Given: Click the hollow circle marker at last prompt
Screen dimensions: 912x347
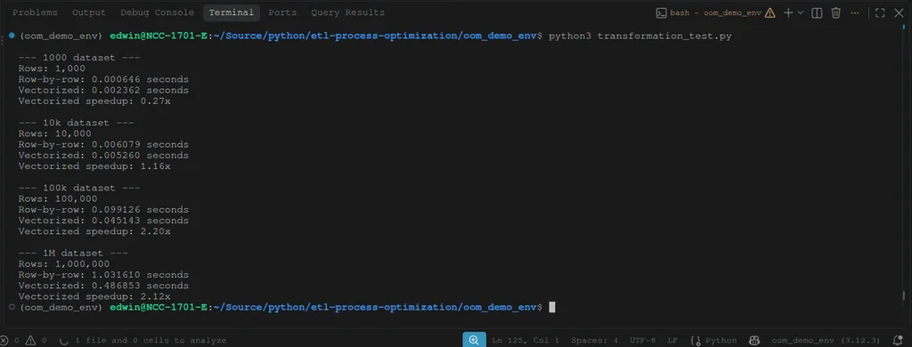Looking at the screenshot, I should (12, 307).
